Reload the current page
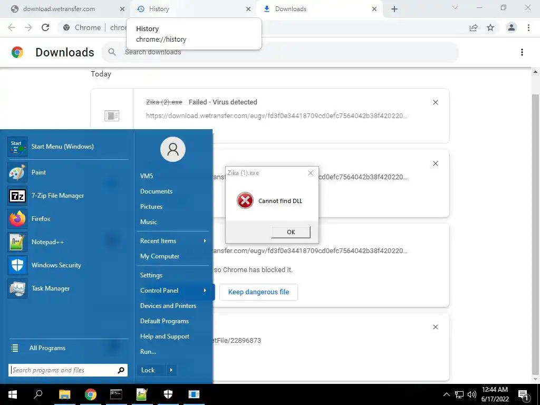 45,27
